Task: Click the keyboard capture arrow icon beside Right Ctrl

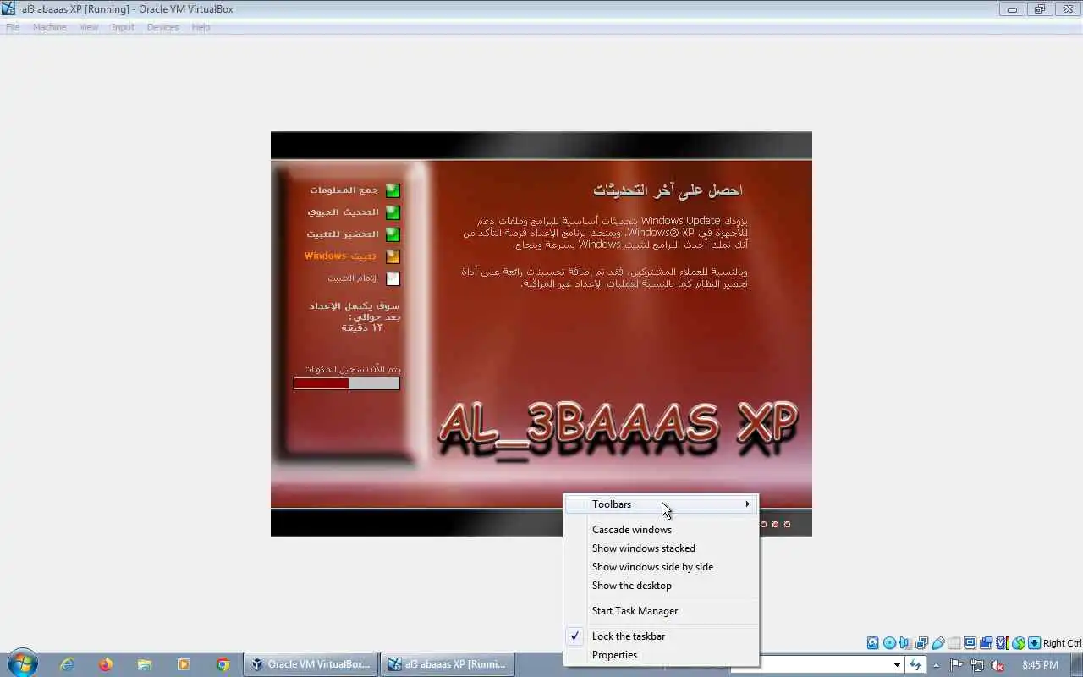Action: point(1034,643)
